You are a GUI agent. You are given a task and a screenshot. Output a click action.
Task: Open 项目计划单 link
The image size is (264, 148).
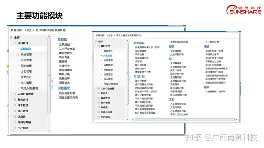tap(140, 81)
